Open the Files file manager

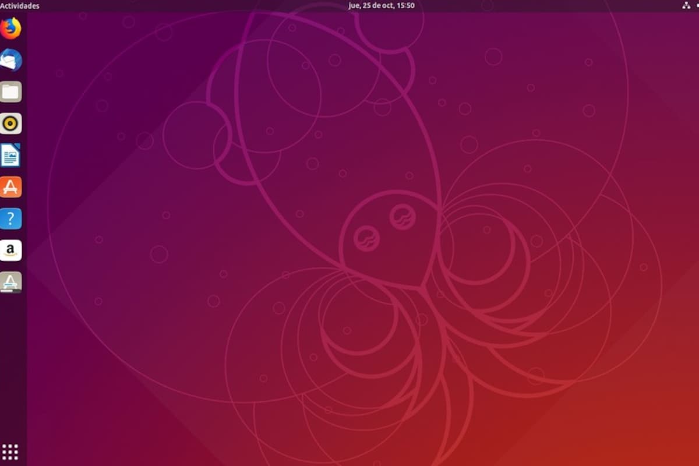(x=12, y=92)
